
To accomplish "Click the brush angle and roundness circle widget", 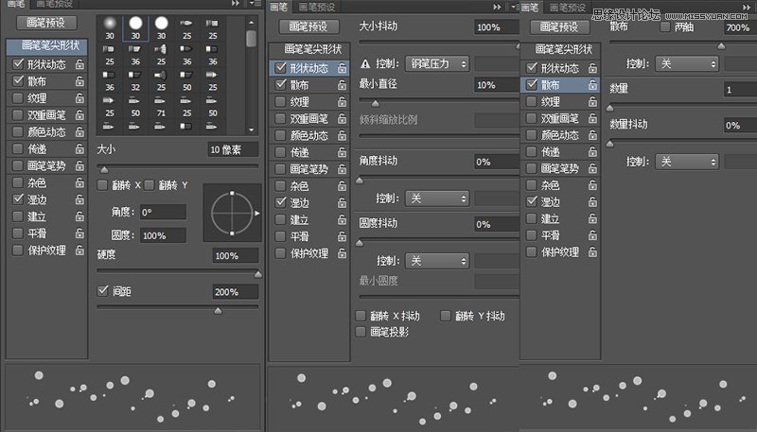I will click(x=232, y=213).
